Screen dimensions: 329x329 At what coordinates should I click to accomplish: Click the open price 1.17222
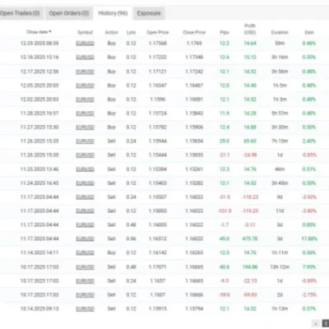(158, 58)
